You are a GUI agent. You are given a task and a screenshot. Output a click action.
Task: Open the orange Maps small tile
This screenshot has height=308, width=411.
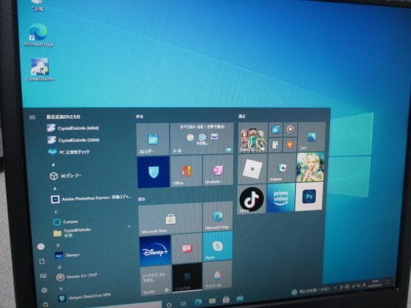click(290, 144)
